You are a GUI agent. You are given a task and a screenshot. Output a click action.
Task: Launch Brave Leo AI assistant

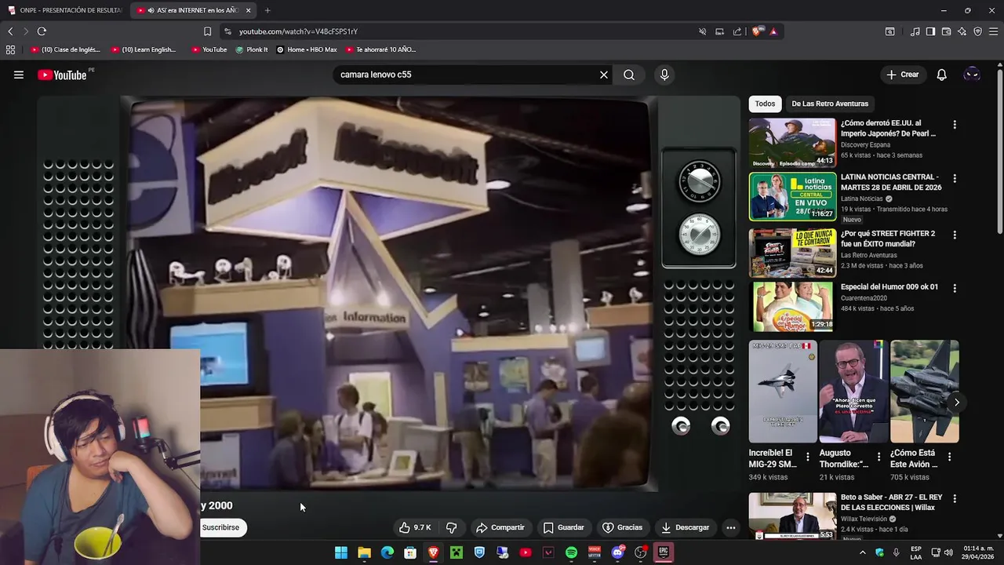click(962, 31)
